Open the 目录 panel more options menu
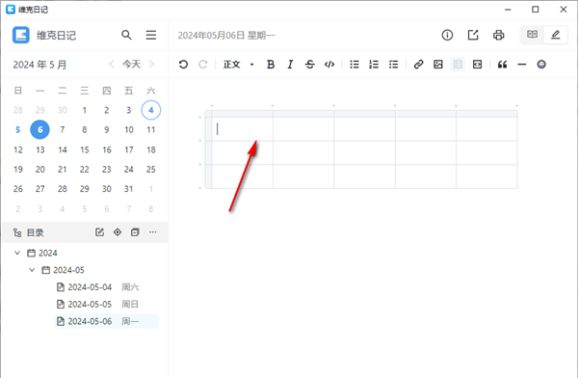 click(x=153, y=232)
